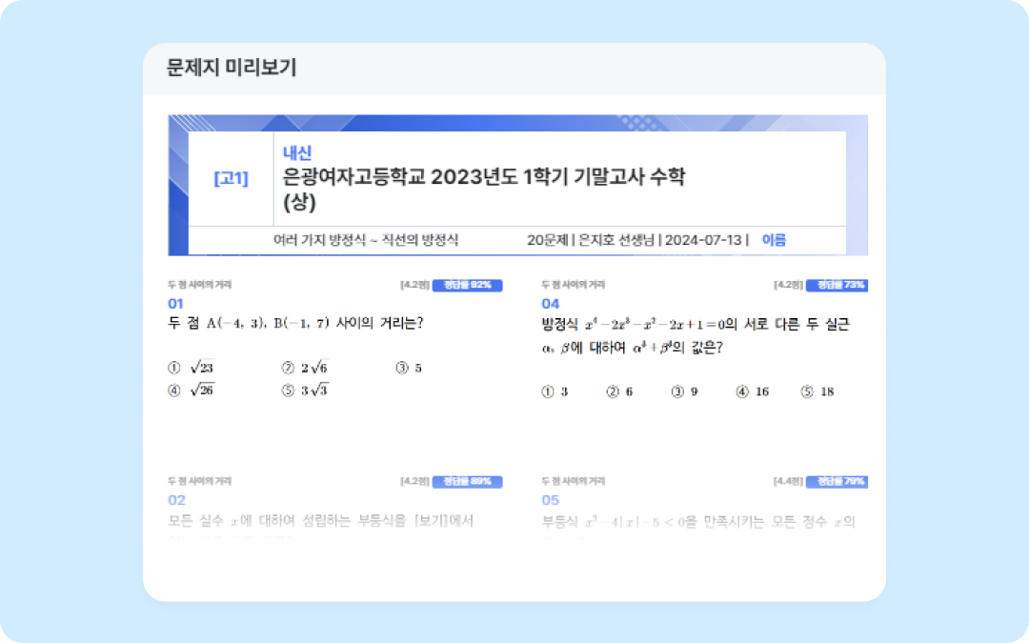Image resolution: width=1029 pixels, height=643 pixels.
Task: Click question number 04
Action: click(550, 303)
